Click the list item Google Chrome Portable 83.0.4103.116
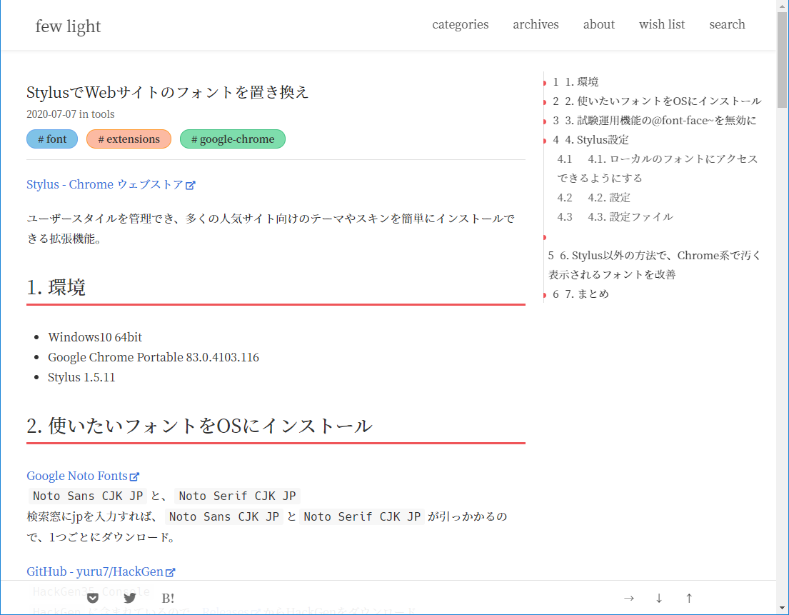This screenshot has height=615, width=789. pyautogui.click(x=154, y=357)
